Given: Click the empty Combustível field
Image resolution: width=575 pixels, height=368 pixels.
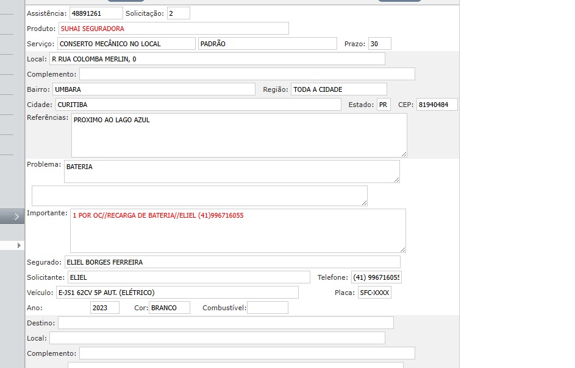Looking at the screenshot, I should [x=267, y=308].
